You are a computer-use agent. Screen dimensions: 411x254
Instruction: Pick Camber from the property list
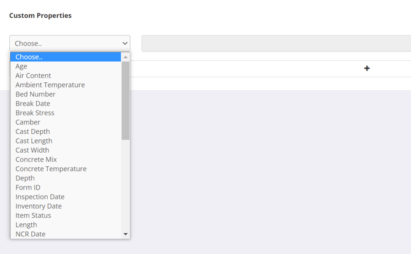click(28, 122)
